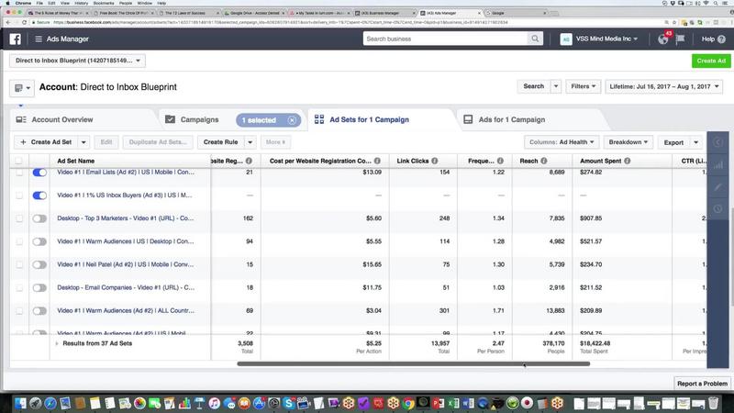Open the dropdown arrow beside Search
734x413 pixels.
[556, 86]
